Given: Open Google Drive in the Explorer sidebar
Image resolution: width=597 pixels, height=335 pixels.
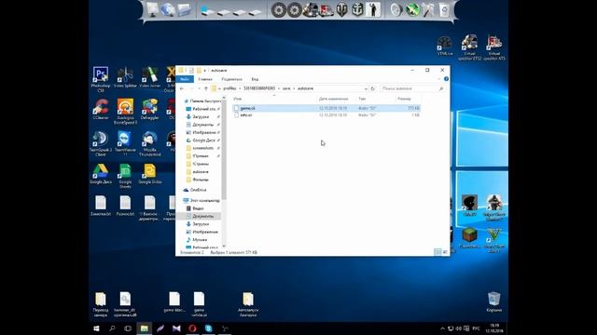Looking at the screenshot, I should [x=202, y=141].
